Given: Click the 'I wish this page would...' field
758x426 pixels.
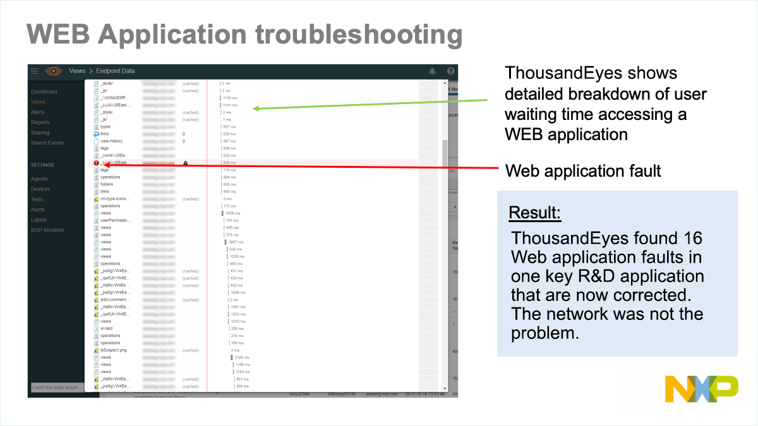Looking at the screenshot, I should click(x=56, y=387).
